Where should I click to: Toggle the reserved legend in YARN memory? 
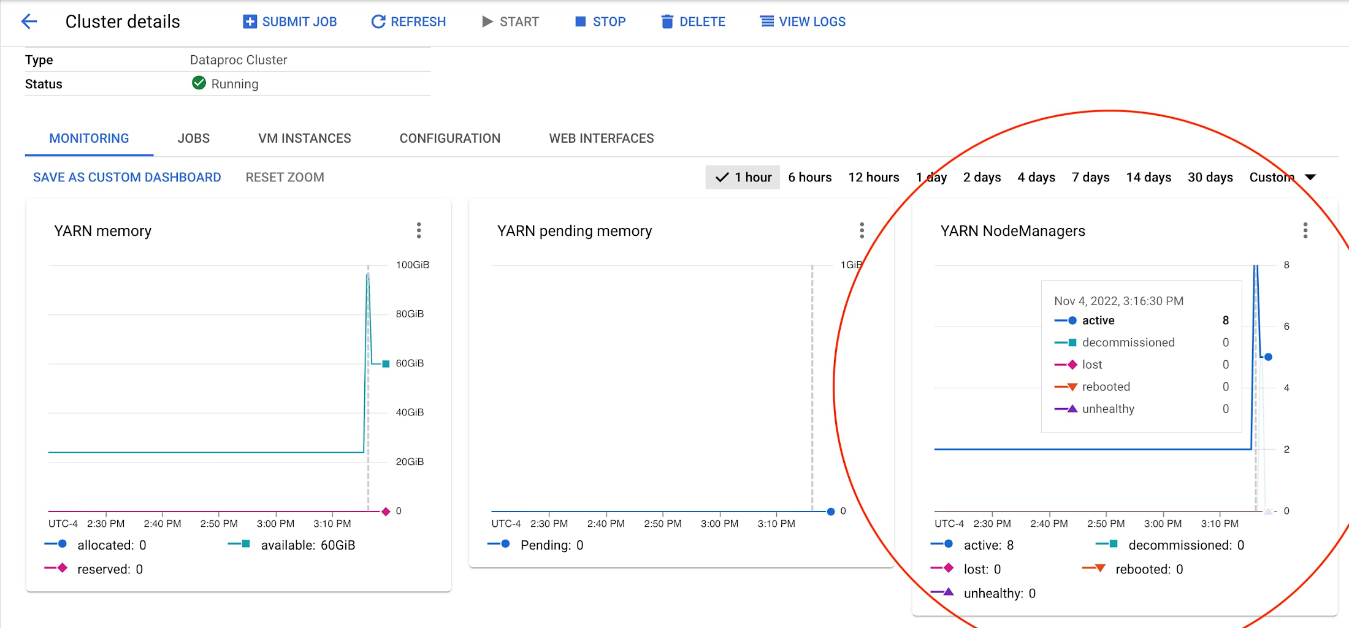pos(94,569)
